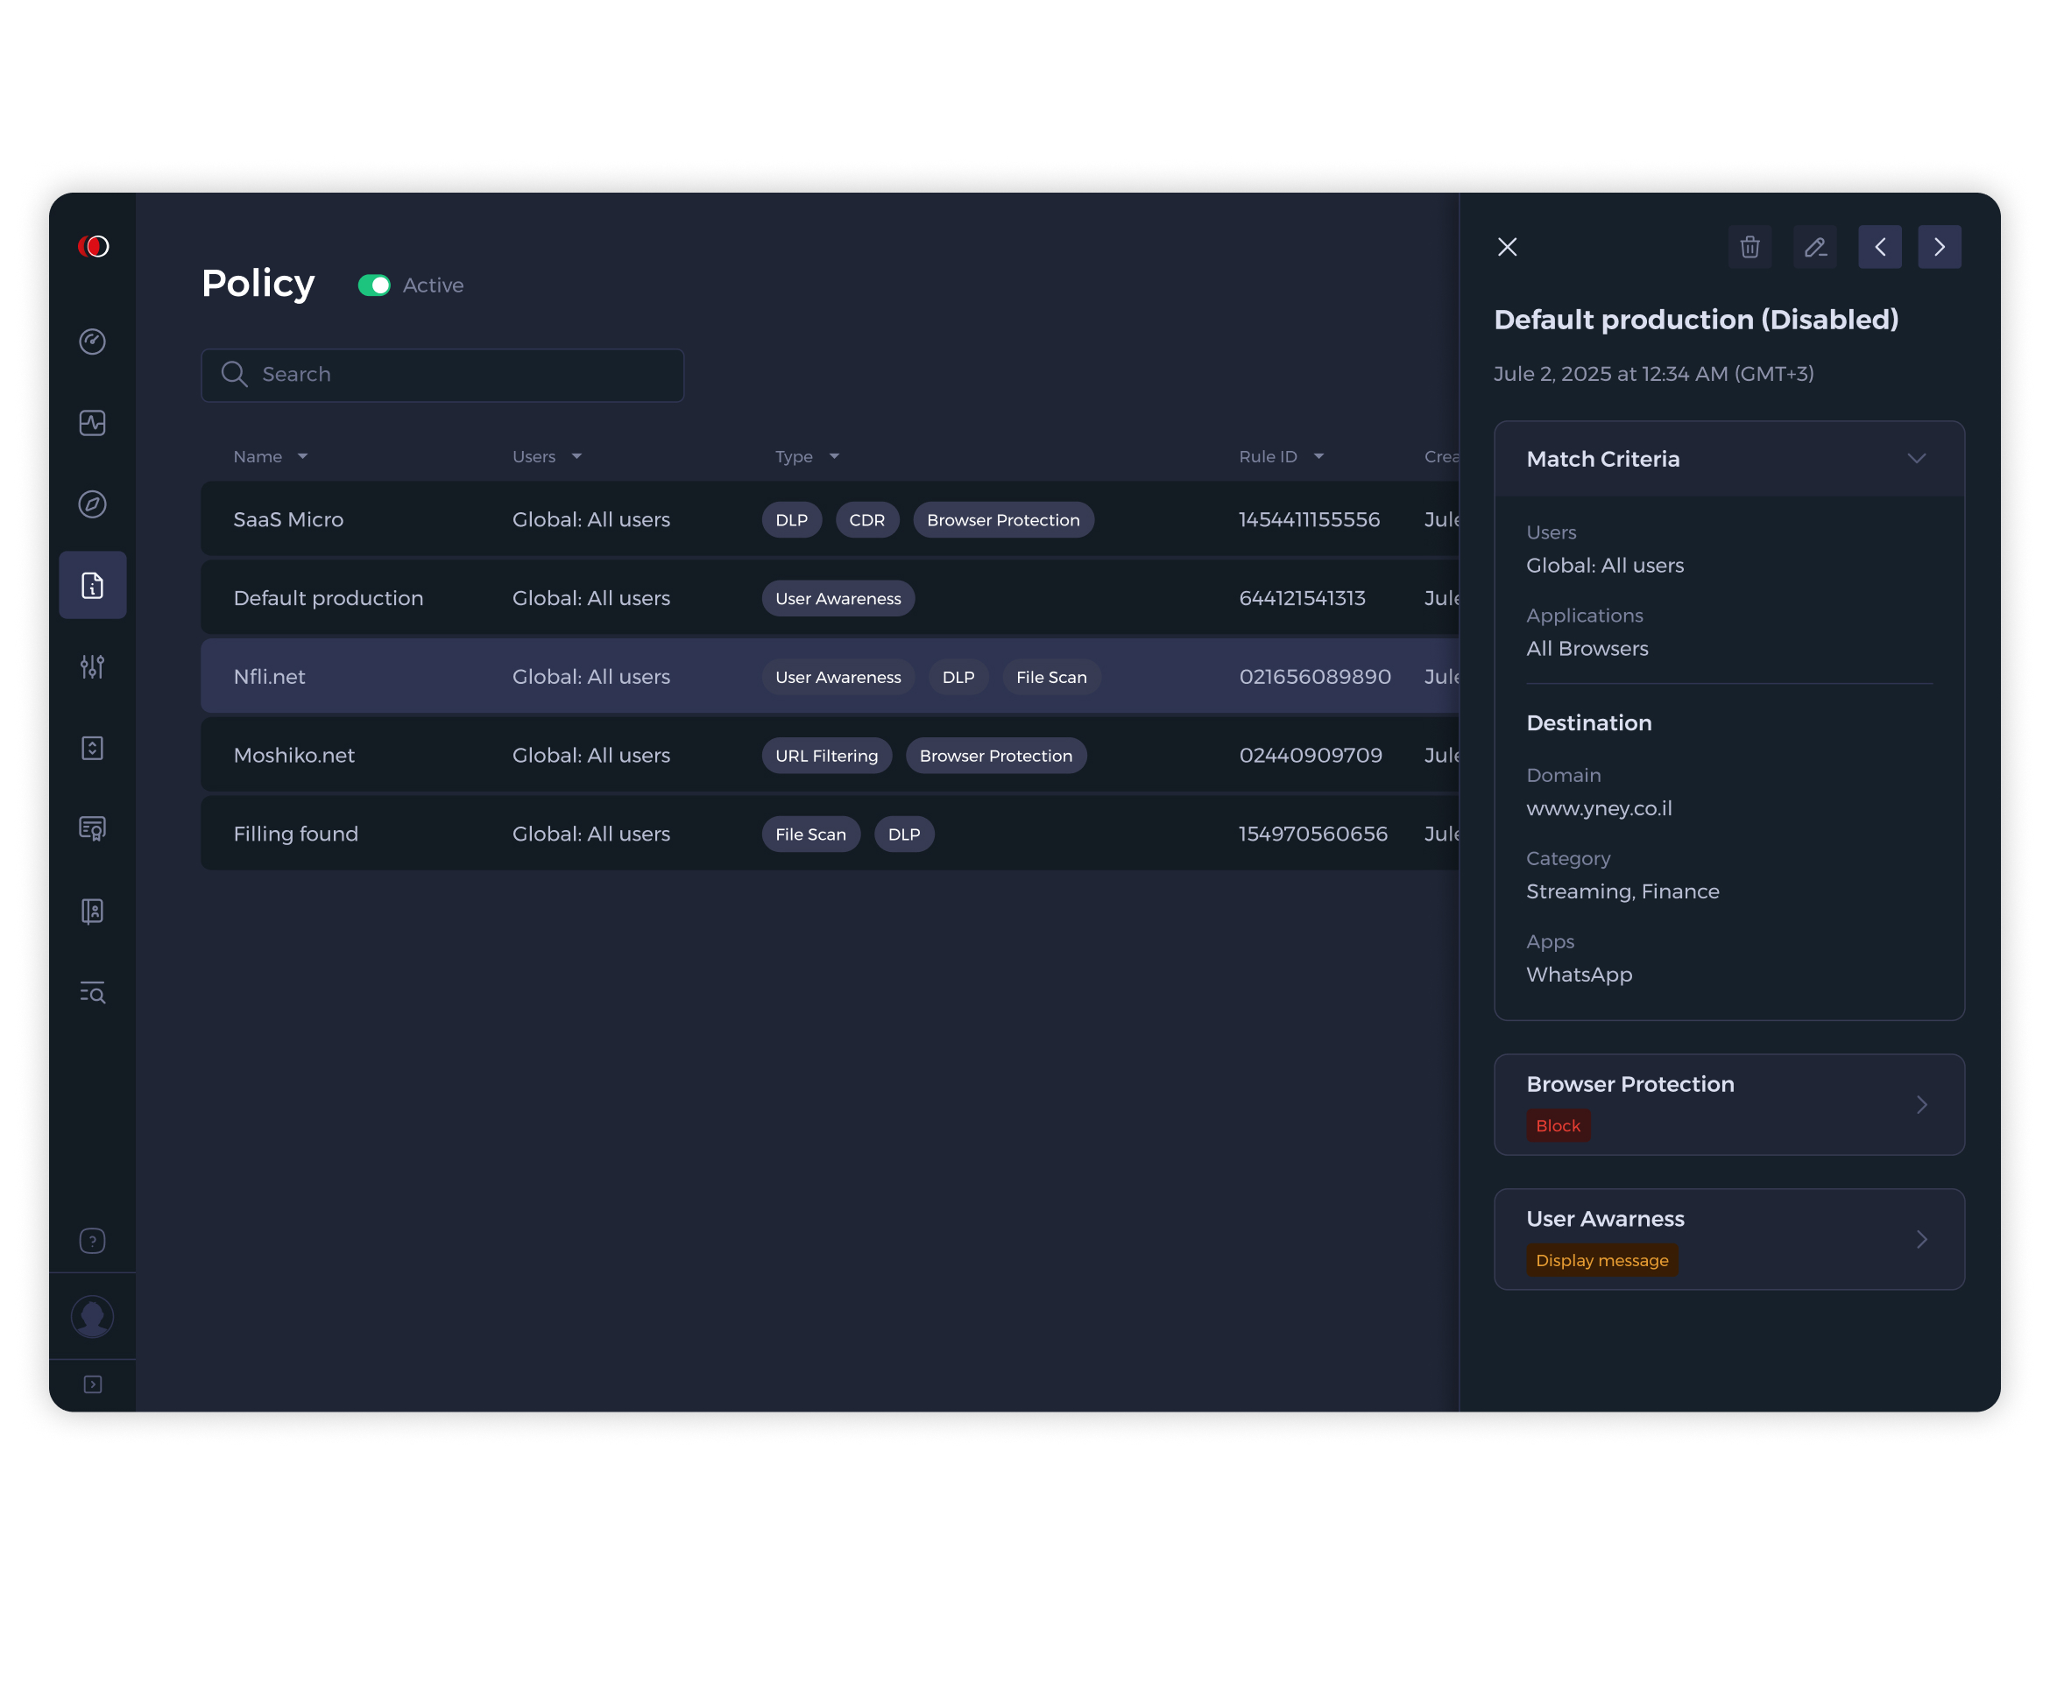Edit the rule with pencil icon
This screenshot has width=2050, height=1704.
click(x=1816, y=247)
